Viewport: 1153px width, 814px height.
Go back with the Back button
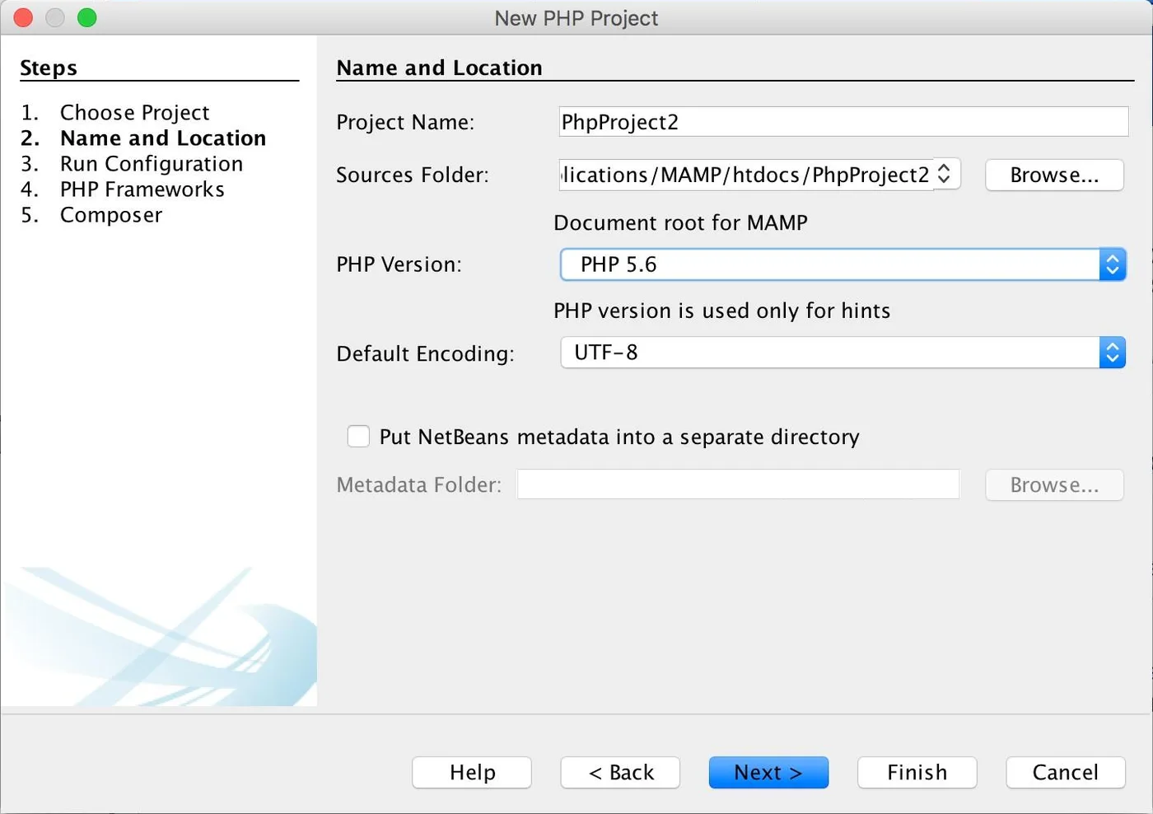click(620, 772)
